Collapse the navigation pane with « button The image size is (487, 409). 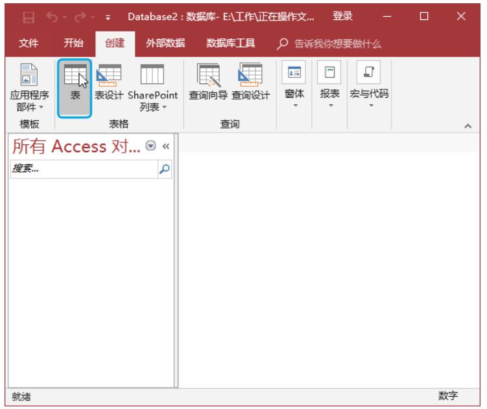click(x=165, y=146)
